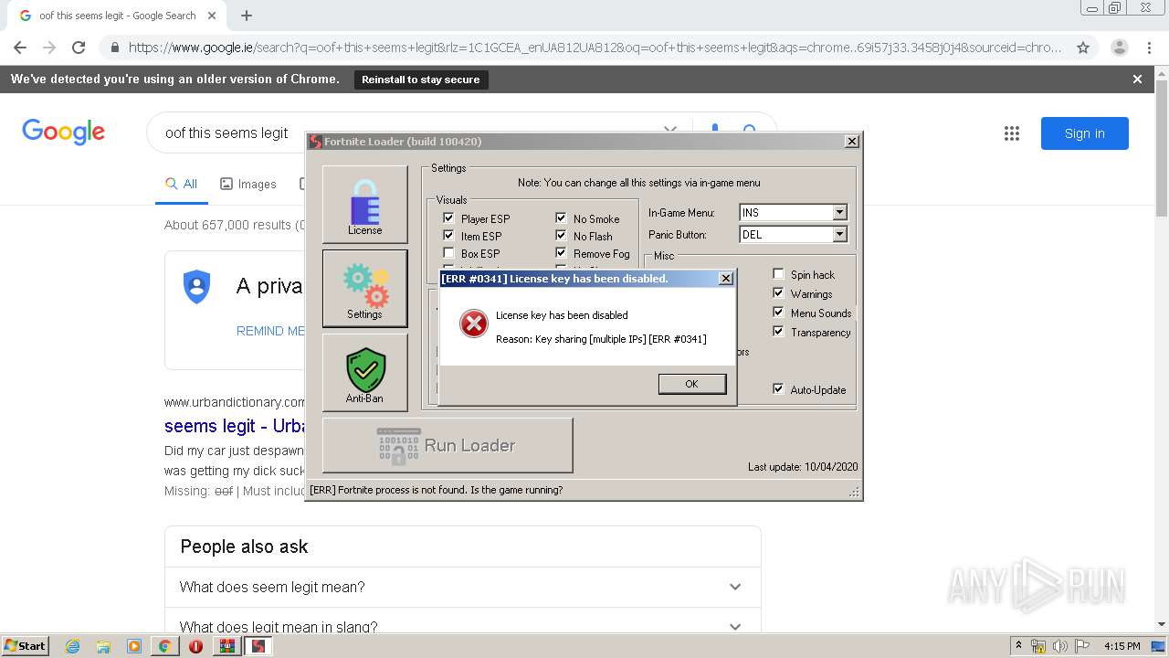This screenshot has height=658, width=1169.
Task: Enable the Box ESP checkbox
Action: 448,253
